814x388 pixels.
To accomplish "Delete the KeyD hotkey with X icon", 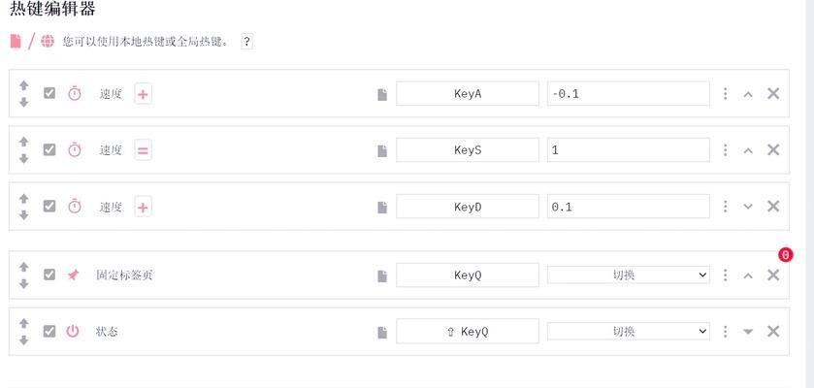I will pyautogui.click(x=773, y=207).
